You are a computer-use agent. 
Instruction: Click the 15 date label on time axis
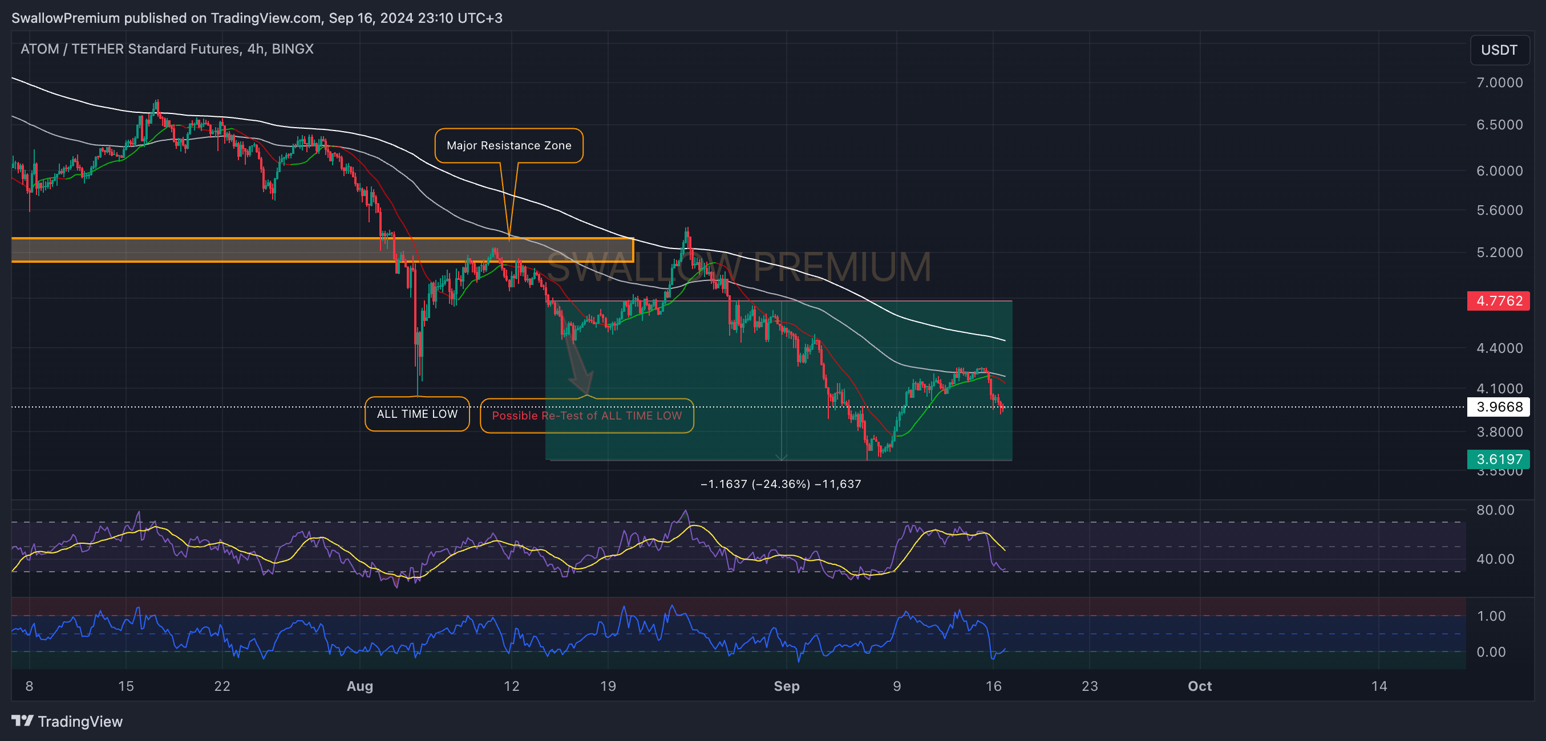tap(126, 686)
